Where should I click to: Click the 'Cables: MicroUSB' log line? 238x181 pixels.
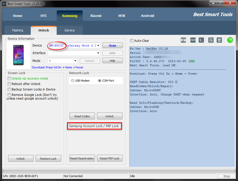tap(144, 107)
